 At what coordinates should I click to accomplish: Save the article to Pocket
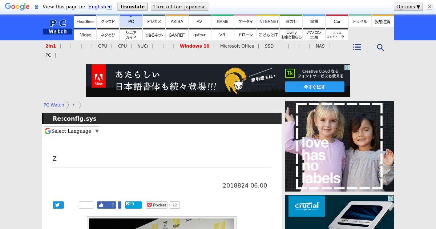(157, 205)
